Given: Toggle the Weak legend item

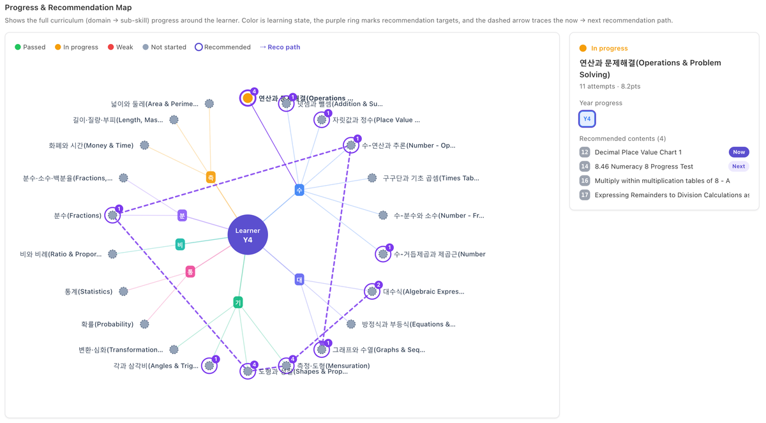Looking at the screenshot, I should tap(120, 47).
